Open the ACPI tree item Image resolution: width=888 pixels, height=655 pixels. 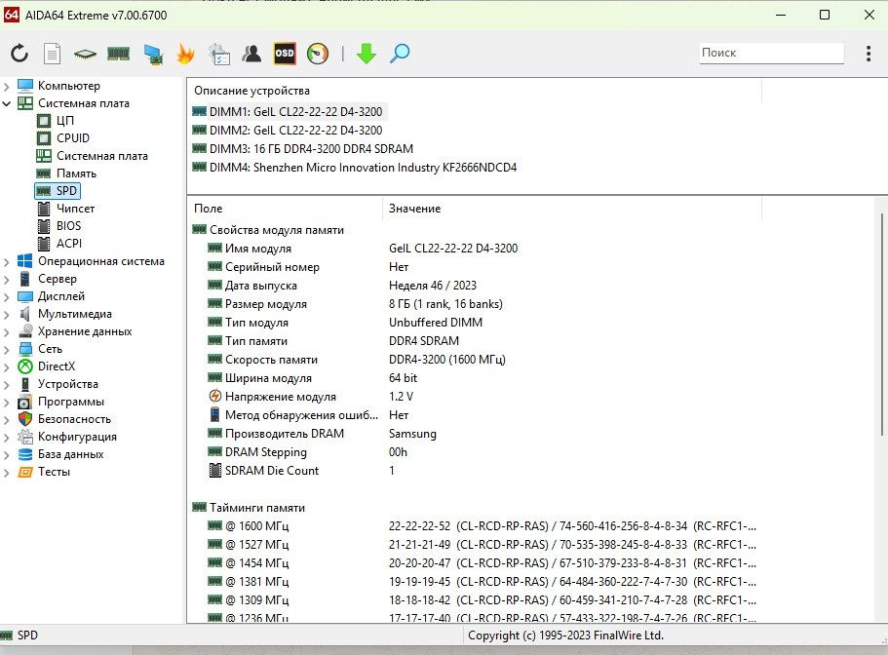tap(68, 244)
